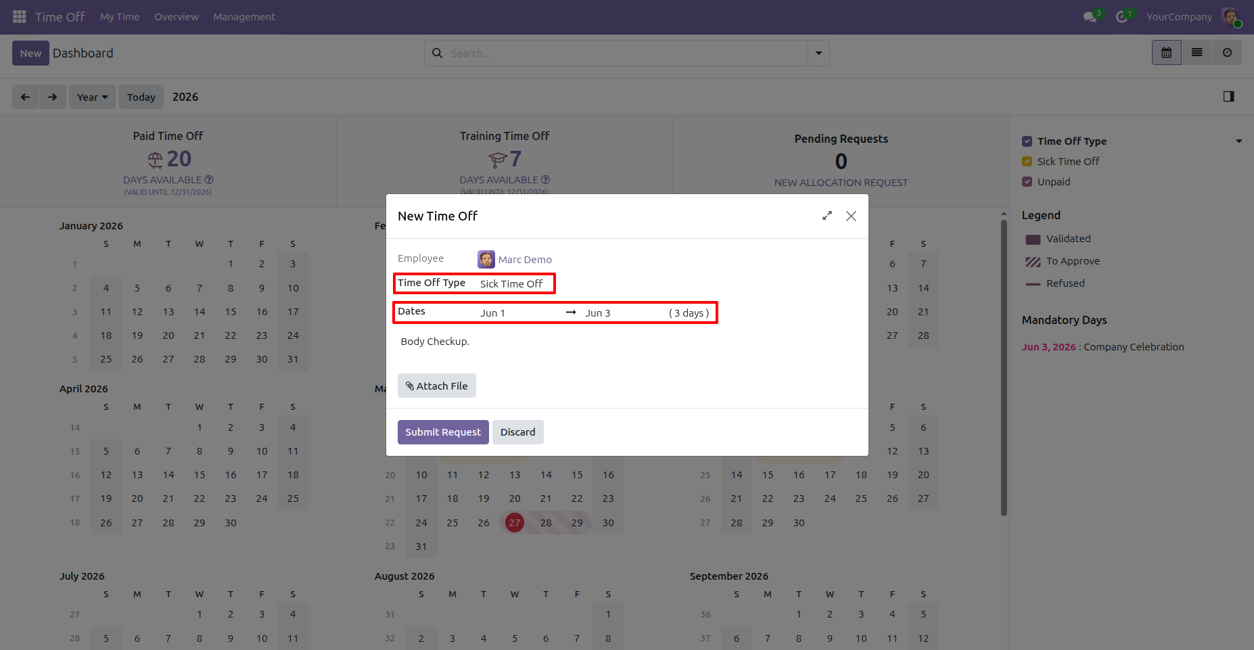Click the Jun 3 end date field
The image size is (1254, 650).
(624, 313)
